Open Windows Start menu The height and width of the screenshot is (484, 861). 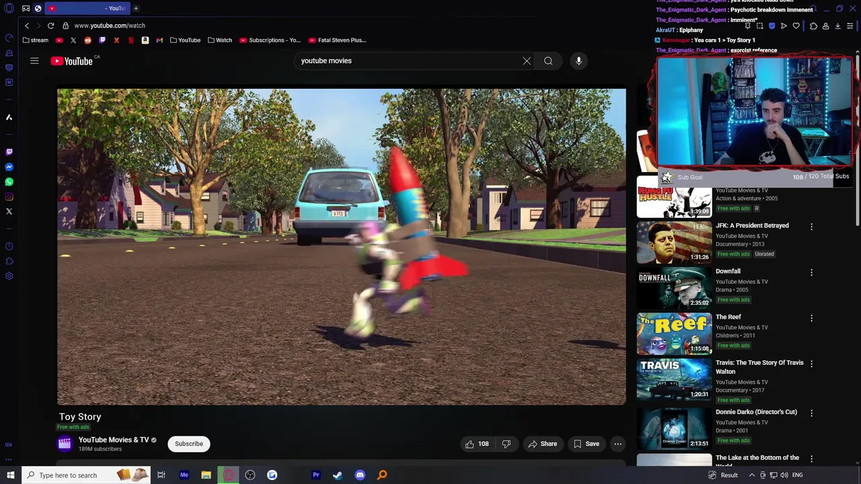[x=10, y=475]
